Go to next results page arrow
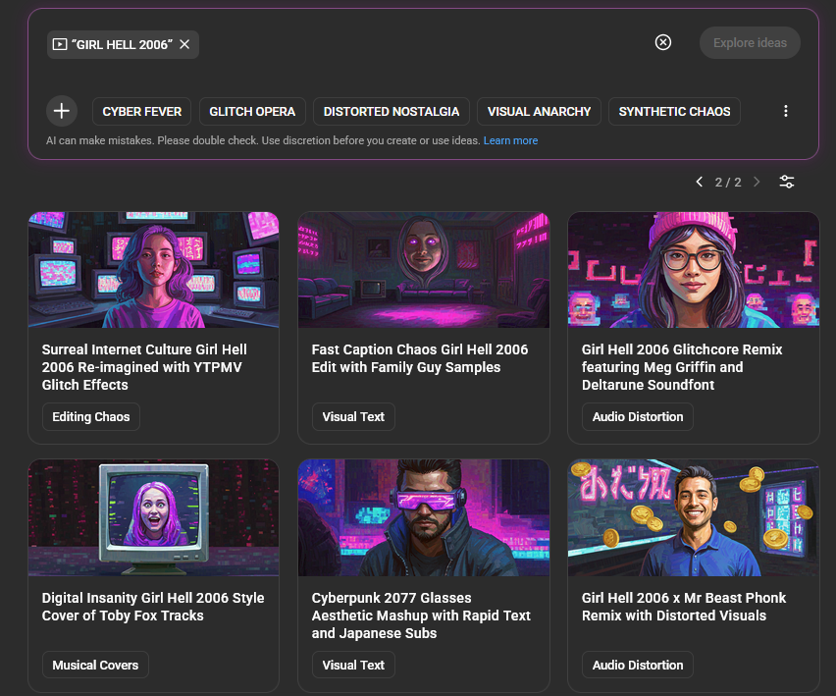836x696 pixels. [x=757, y=182]
